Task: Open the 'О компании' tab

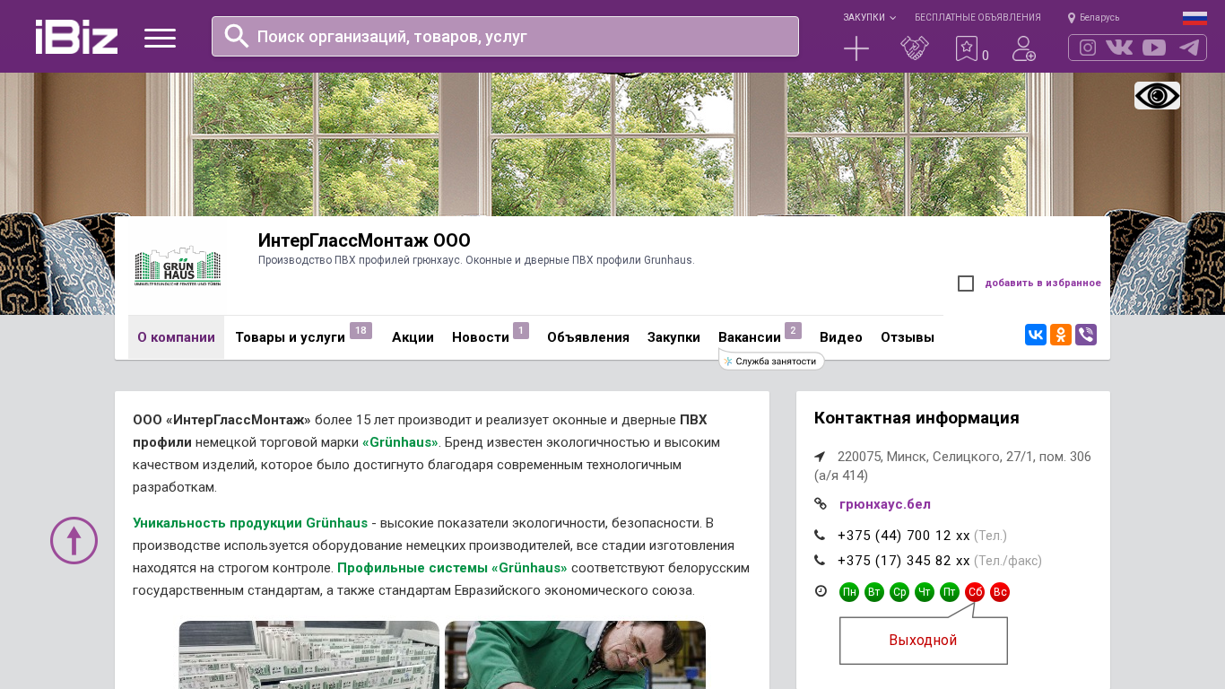Action: (x=176, y=337)
